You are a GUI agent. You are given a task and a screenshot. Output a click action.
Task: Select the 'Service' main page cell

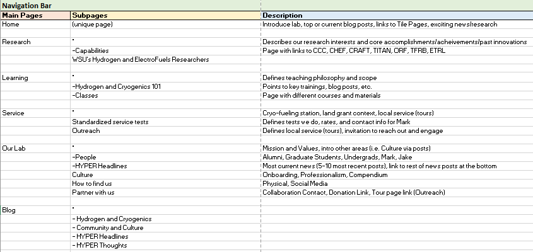(x=13, y=113)
